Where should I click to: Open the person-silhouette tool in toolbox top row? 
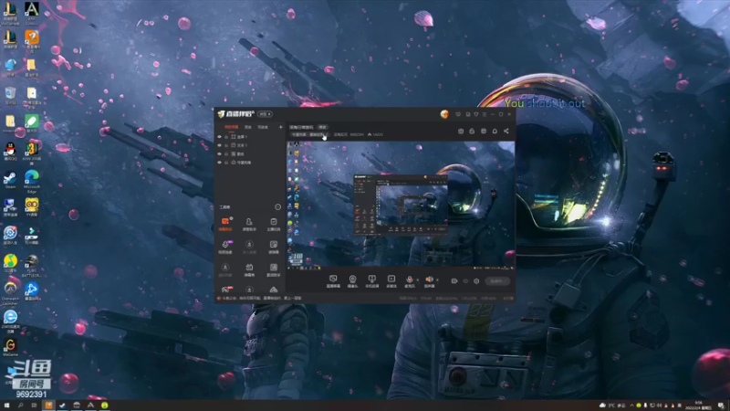click(249, 224)
